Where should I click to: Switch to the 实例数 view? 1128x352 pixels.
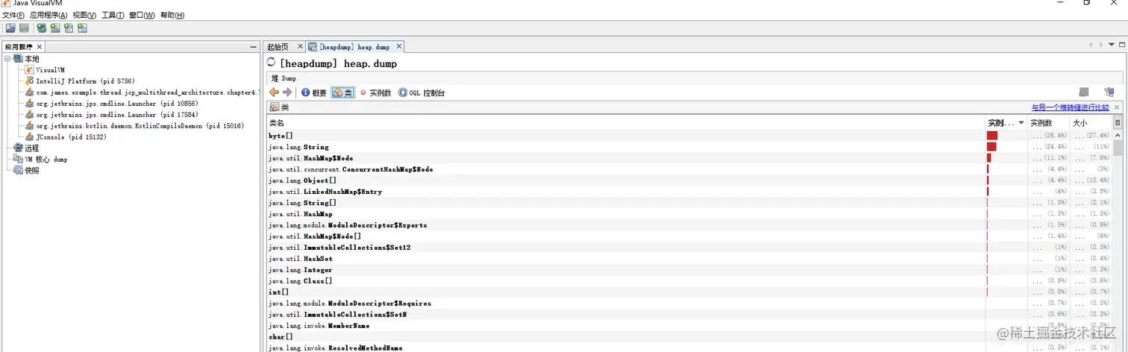coord(375,93)
